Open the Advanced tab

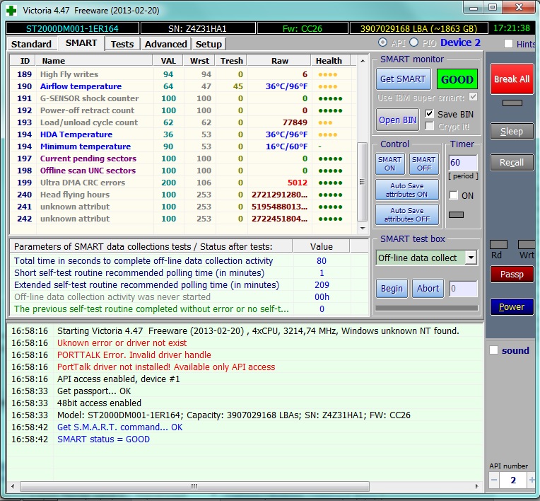(165, 44)
